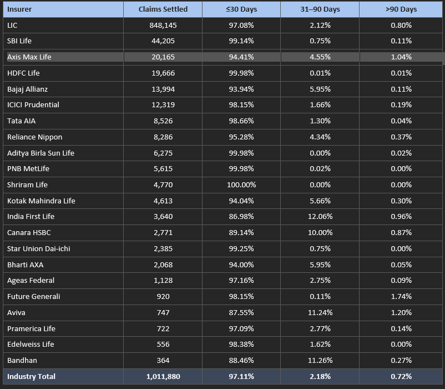
Task: Select ICICI Prudential 1.66% cell
Action: (x=320, y=105)
